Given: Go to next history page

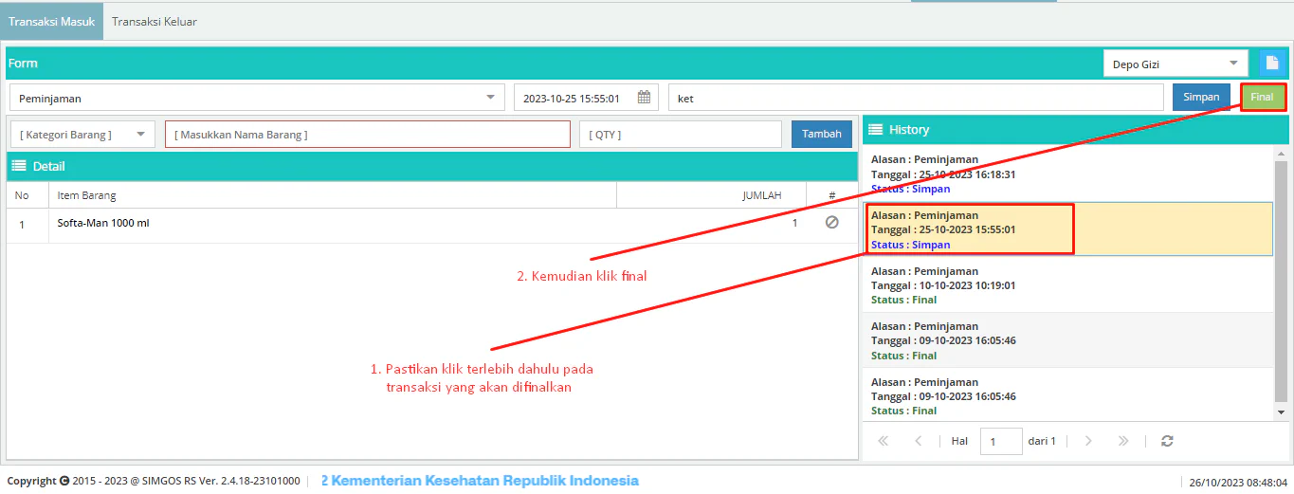Looking at the screenshot, I should 1088,441.
